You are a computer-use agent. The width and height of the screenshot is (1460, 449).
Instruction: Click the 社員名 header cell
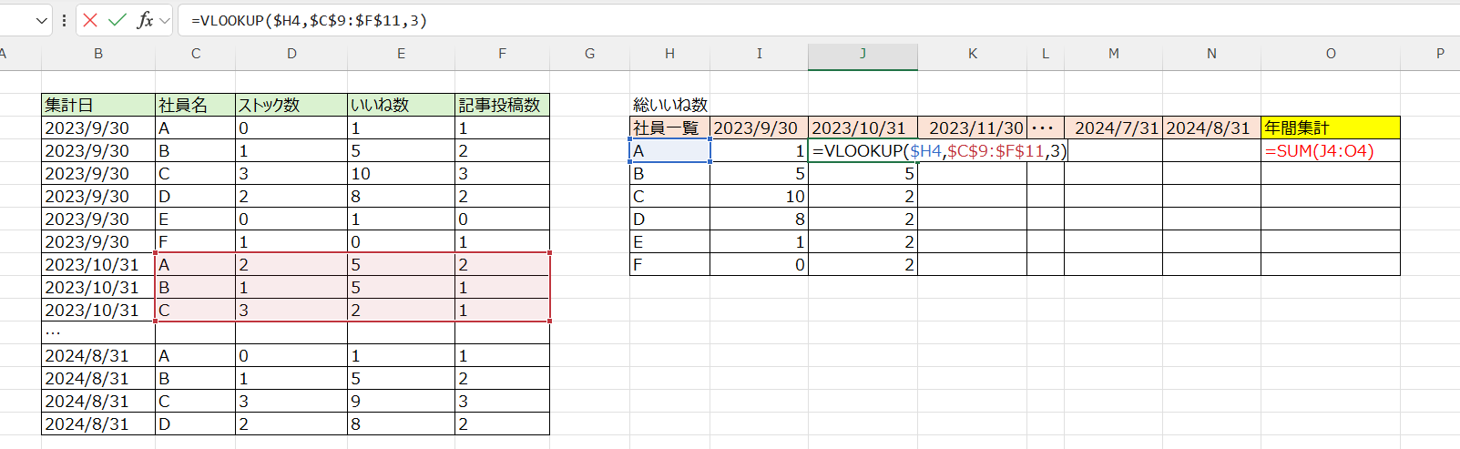pyautogui.click(x=196, y=105)
